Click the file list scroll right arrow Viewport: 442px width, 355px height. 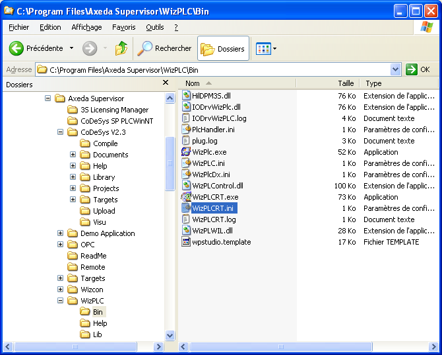pyautogui.click(x=433, y=346)
